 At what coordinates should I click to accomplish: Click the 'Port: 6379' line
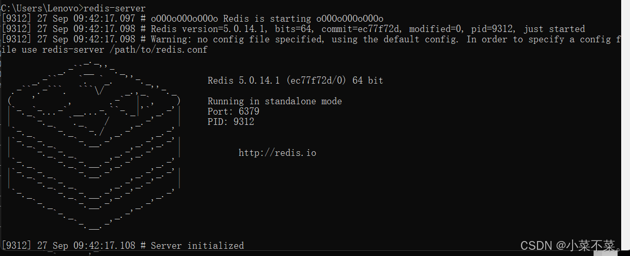click(x=233, y=111)
